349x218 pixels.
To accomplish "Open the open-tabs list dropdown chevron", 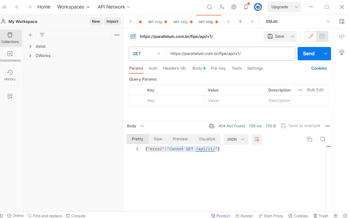I will click(252, 21).
